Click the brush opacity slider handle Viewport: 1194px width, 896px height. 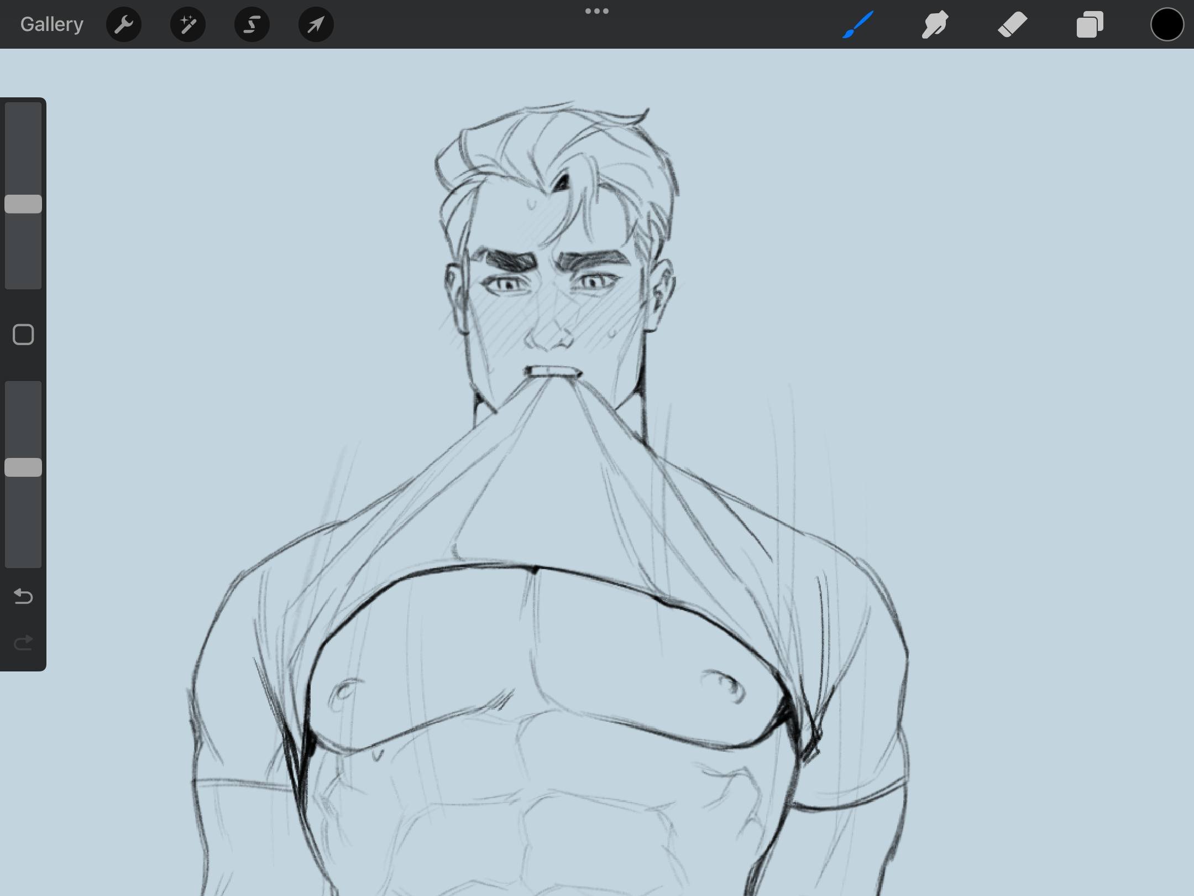pos(23,467)
